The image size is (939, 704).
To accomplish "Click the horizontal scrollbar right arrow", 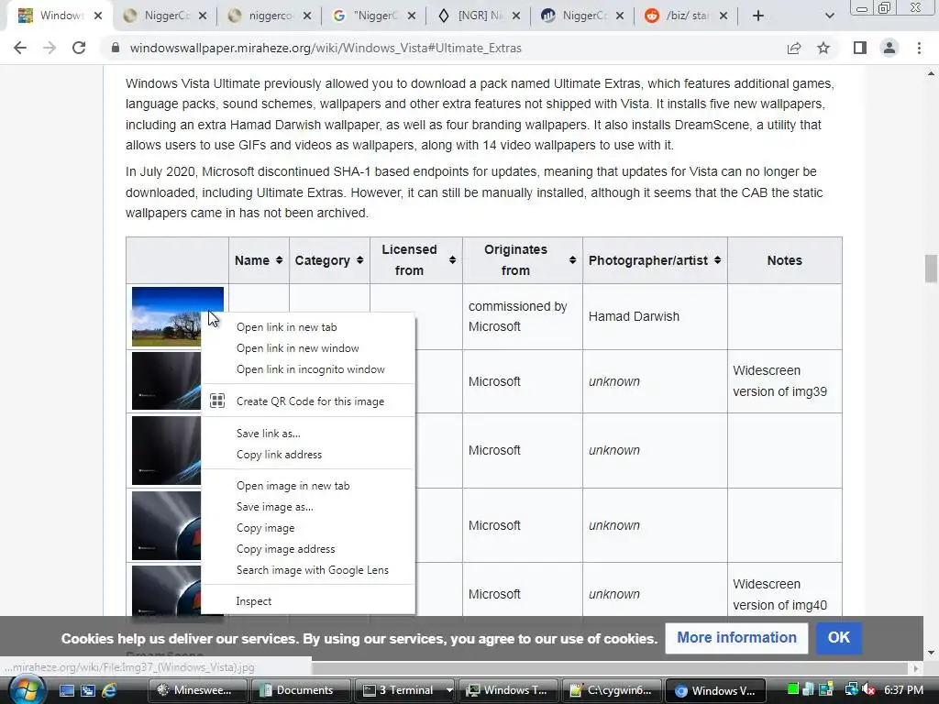I will pyautogui.click(x=916, y=667).
